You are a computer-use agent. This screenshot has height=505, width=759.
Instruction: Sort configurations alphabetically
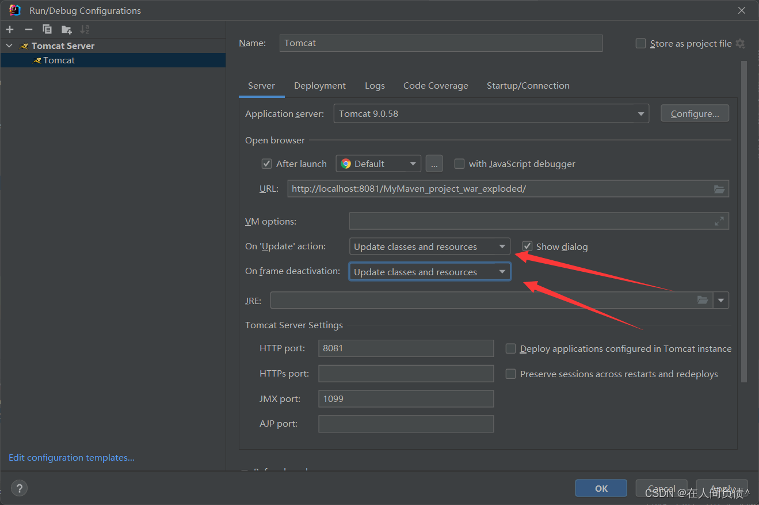point(85,29)
